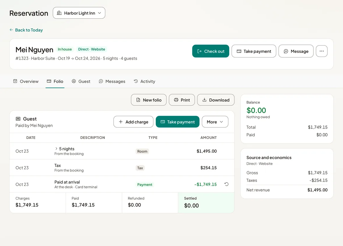Click the Balance $0.00 figure
The image size is (343, 246).
click(256, 110)
